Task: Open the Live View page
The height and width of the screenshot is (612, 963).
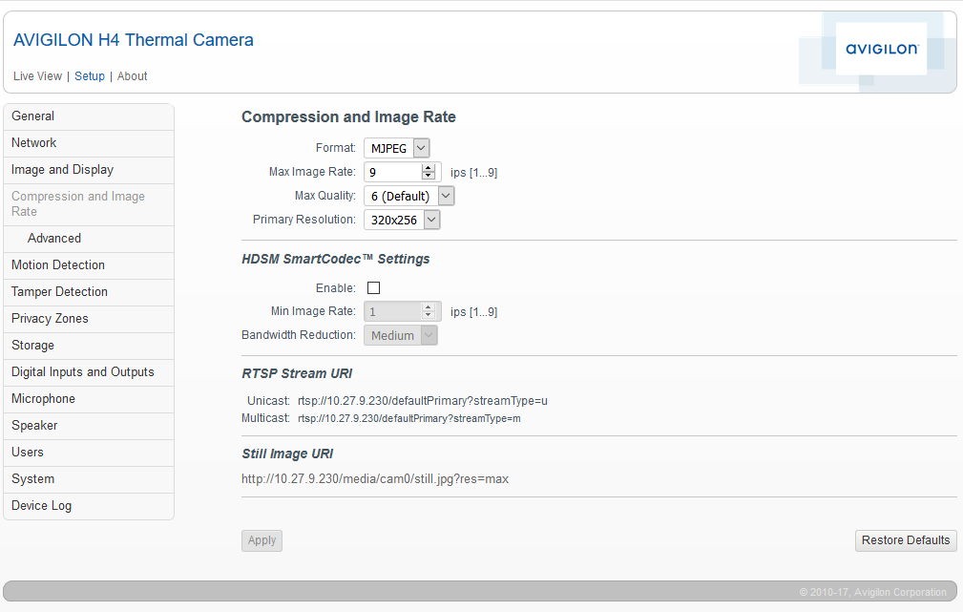Action: click(37, 76)
